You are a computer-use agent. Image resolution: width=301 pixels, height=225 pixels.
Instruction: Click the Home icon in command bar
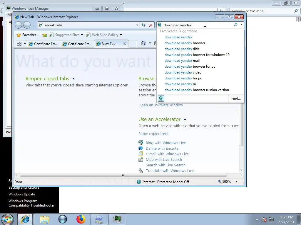tap(143, 43)
